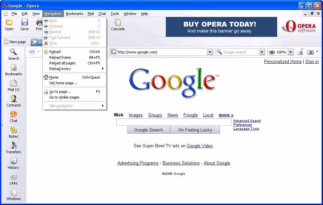Open the Froogle link
Viewport: 323px width, 205px height.
point(190,115)
